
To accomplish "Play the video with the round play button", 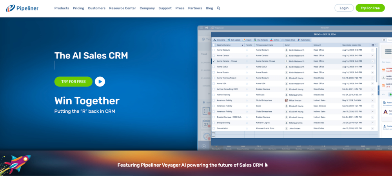I will click(100, 82).
